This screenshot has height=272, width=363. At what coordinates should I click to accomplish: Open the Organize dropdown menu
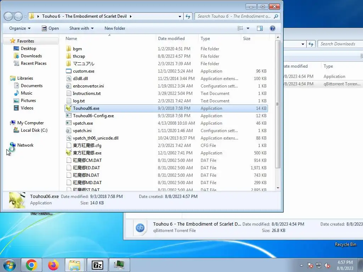point(20,28)
